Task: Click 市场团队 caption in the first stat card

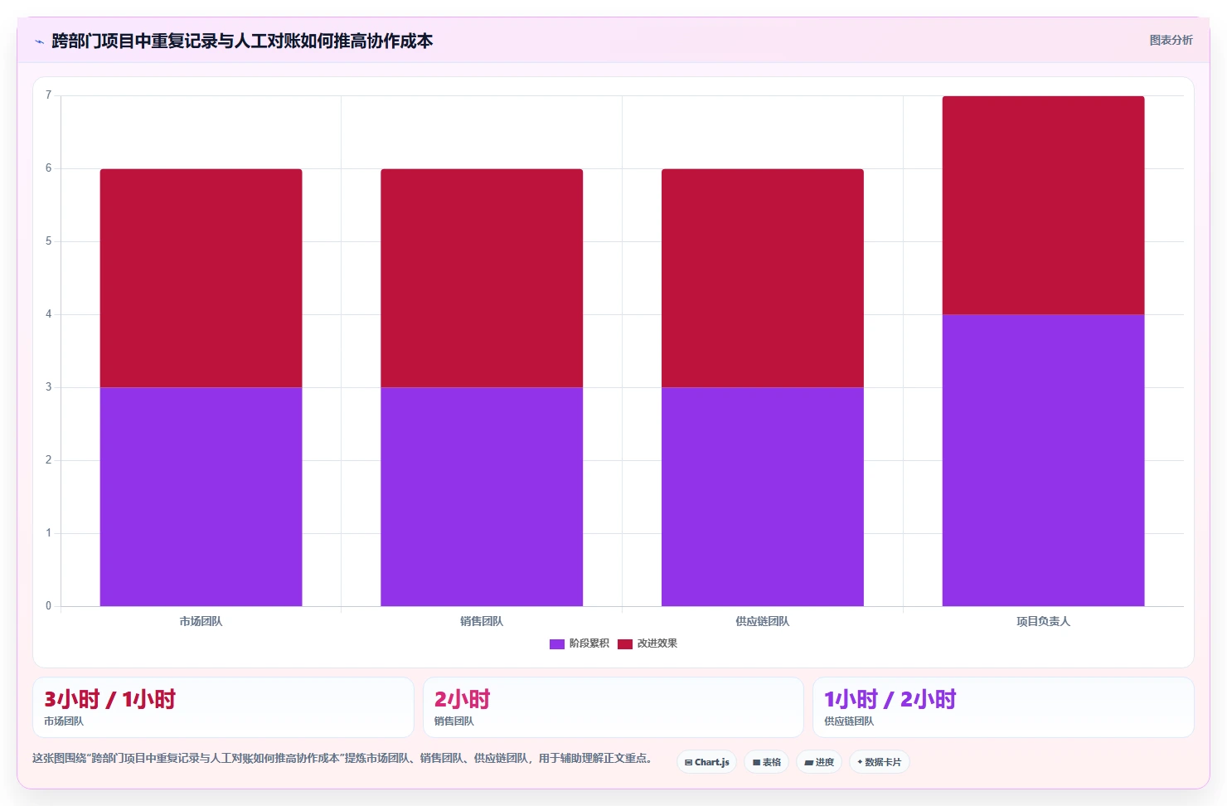Action: point(64,721)
